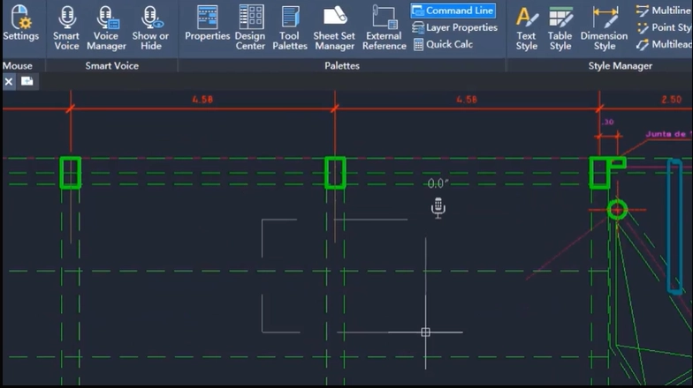Open Table Style dialog
This screenshot has width=693, height=388.
[560, 28]
